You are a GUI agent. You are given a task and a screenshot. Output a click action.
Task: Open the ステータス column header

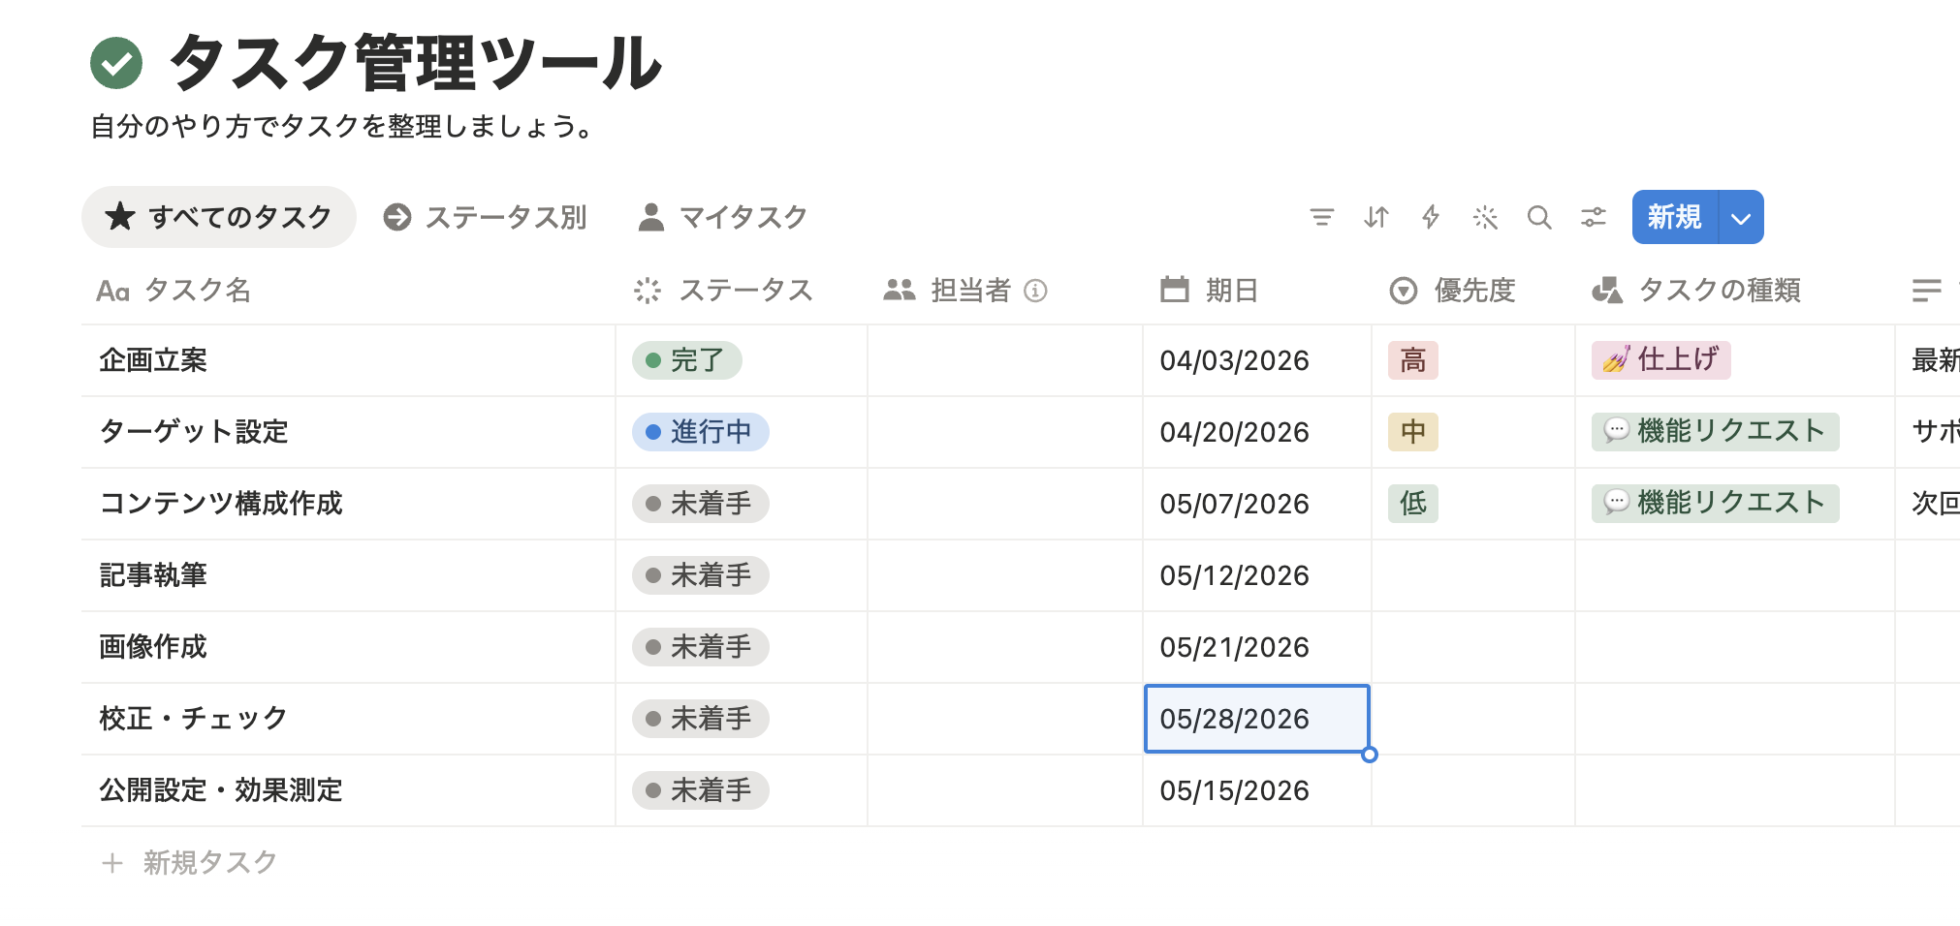[x=741, y=291]
